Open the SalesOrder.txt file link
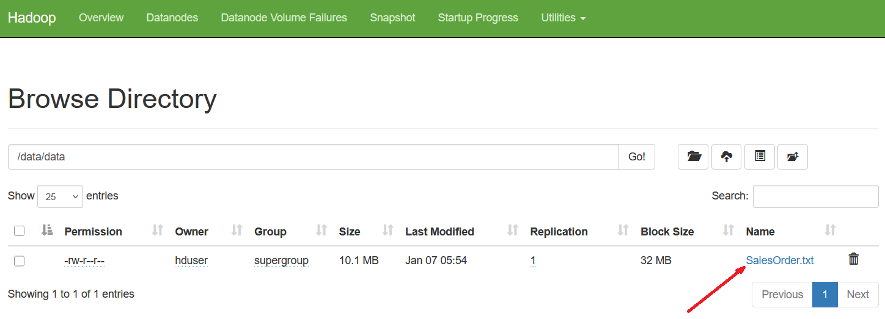 coord(779,260)
